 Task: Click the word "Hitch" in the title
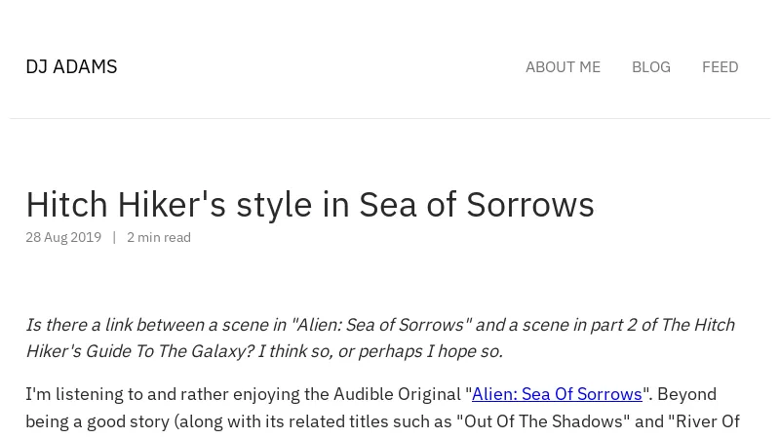click(66, 205)
